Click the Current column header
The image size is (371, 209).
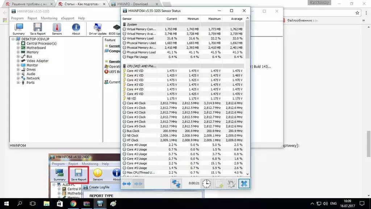[x=167, y=19]
